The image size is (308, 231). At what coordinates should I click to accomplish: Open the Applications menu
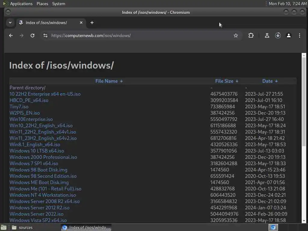[x=21, y=4]
